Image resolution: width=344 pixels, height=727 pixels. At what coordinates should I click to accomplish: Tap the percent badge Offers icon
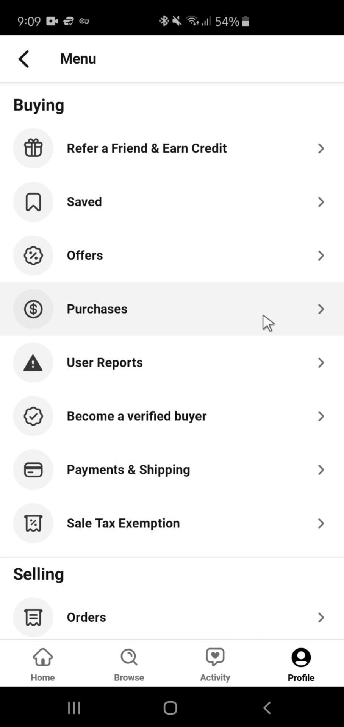[x=33, y=256]
